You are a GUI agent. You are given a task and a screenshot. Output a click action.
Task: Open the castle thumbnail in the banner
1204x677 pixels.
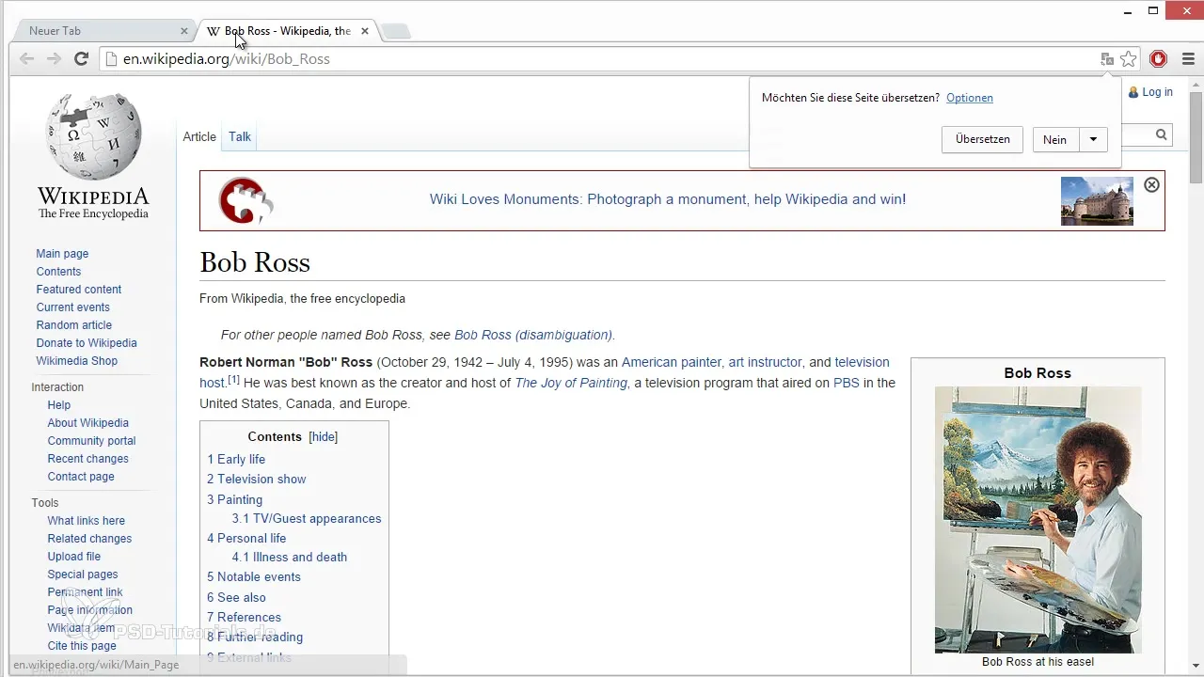coord(1097,201)
